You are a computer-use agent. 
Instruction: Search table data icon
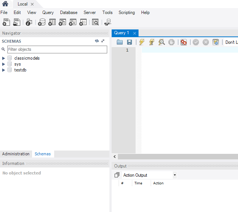95,22
